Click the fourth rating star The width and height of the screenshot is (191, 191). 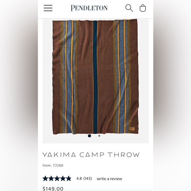pos(63,178)
